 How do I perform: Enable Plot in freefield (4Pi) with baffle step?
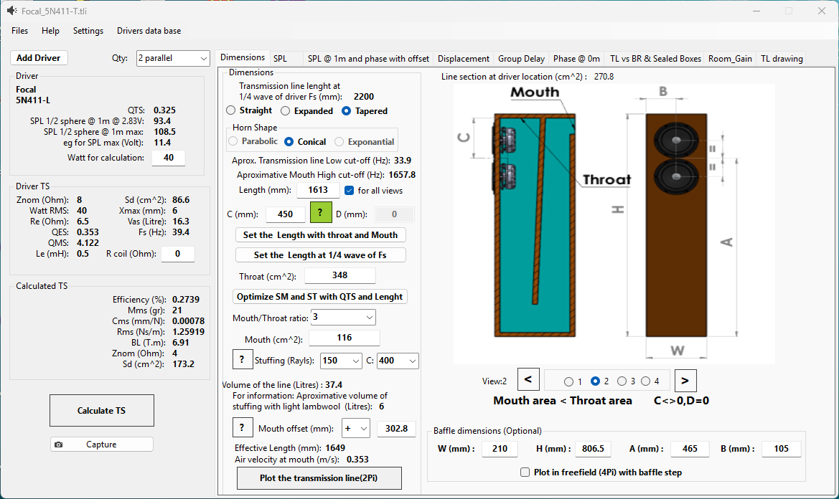tap(525, 472)
